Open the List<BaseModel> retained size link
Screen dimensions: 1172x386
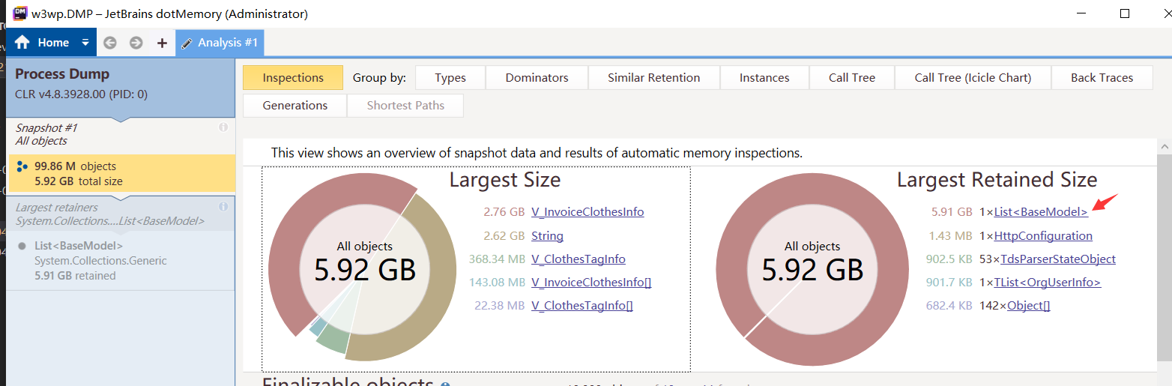1041,212
